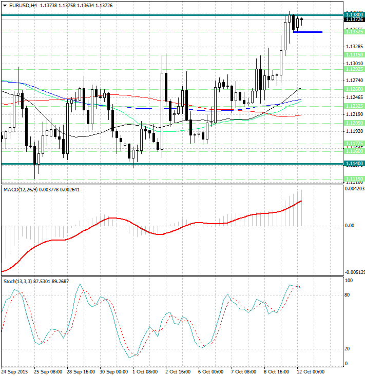The height and width of the screenshot is (376, 365).
Task: Click the MACD scale value 0.004203
Action: click(x=355, y=189)
